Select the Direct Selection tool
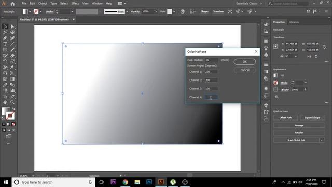Viewport: 332px width, 187px height. pos(12,26)
